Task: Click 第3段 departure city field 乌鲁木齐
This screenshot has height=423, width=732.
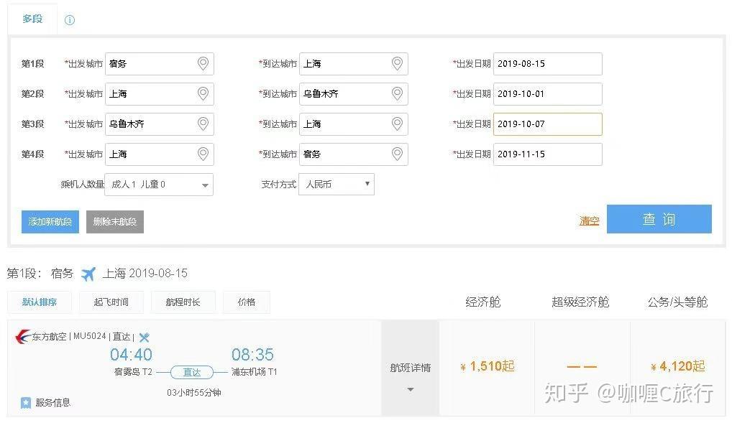Action: [x=160, y=124]
